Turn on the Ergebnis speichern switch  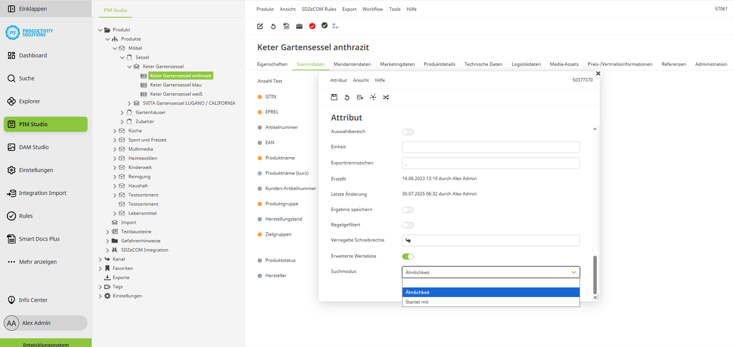click(408, 210)
